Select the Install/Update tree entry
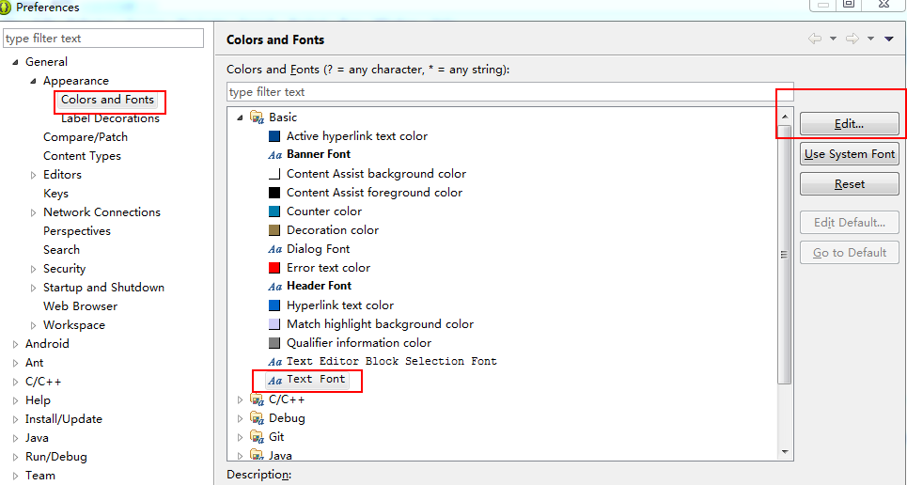907x485 pixels. pos(64,419)
